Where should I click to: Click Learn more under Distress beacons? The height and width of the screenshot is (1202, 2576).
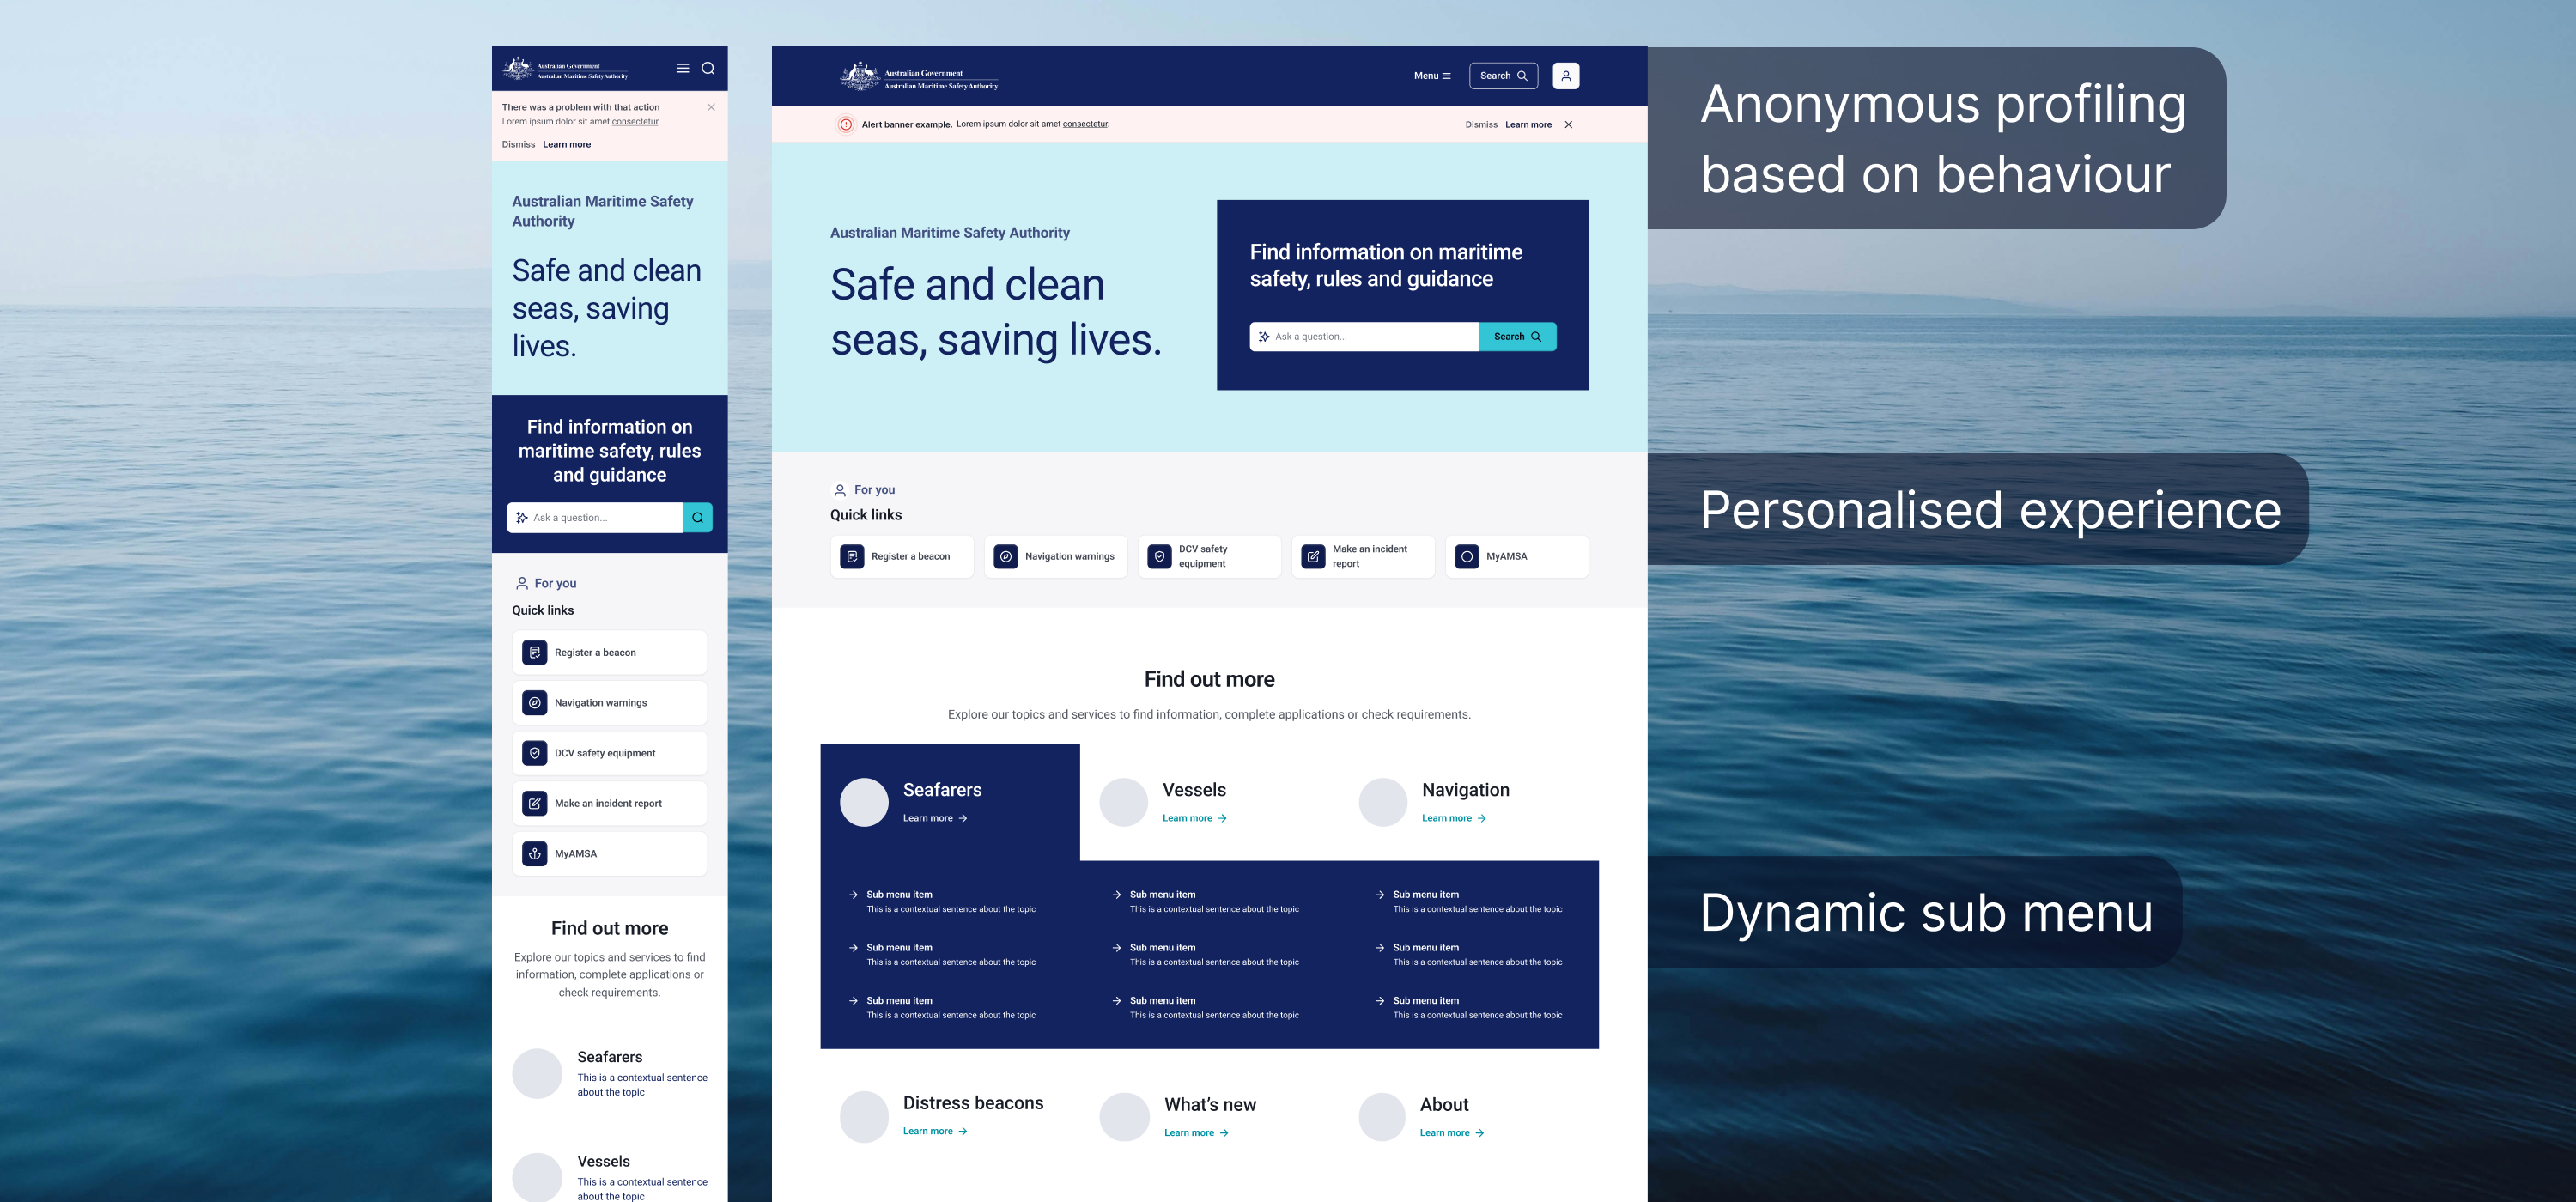(x=935, y=1131)
